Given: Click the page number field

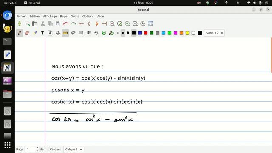Looking at the screenshot, I should click(x=31, y=149).
